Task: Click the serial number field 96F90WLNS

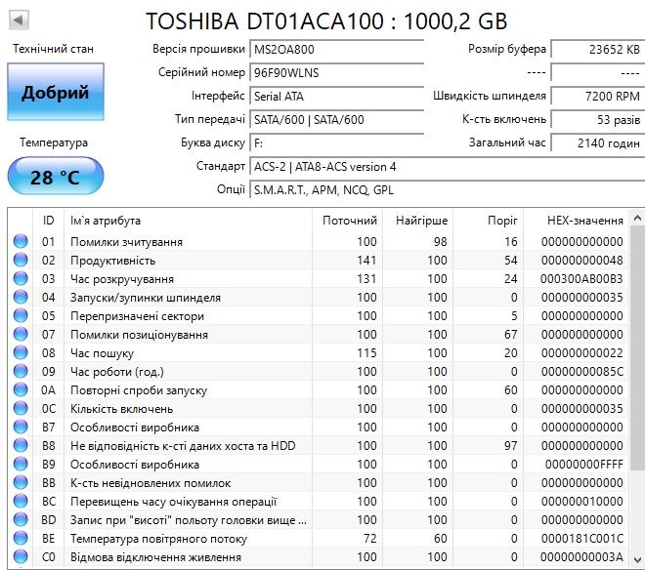Action: coord(336,73)
